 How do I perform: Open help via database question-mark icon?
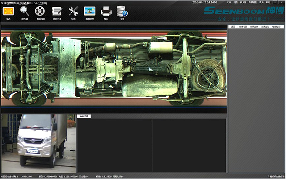[122, 11]
